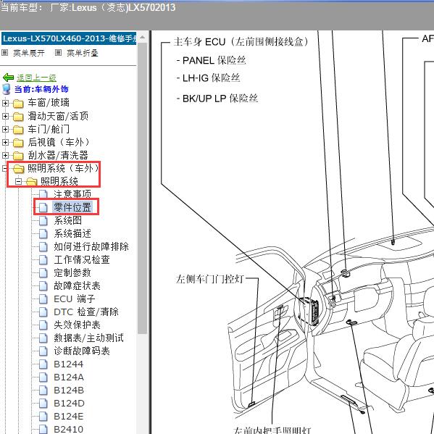
Task: Open the B124E trouble code page
Action: [69, 416]
